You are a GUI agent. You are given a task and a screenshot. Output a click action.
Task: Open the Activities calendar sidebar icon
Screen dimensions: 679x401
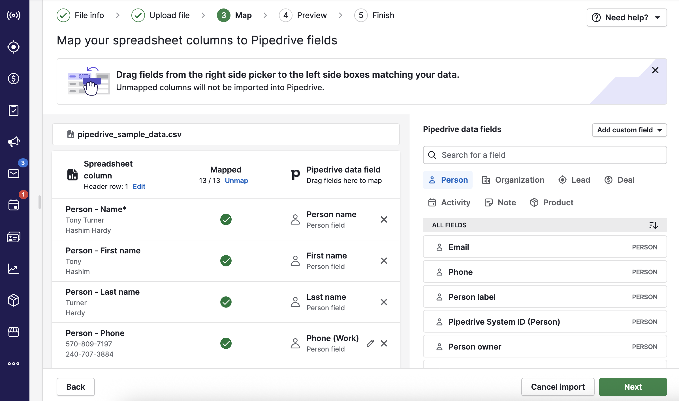[14, 205]
